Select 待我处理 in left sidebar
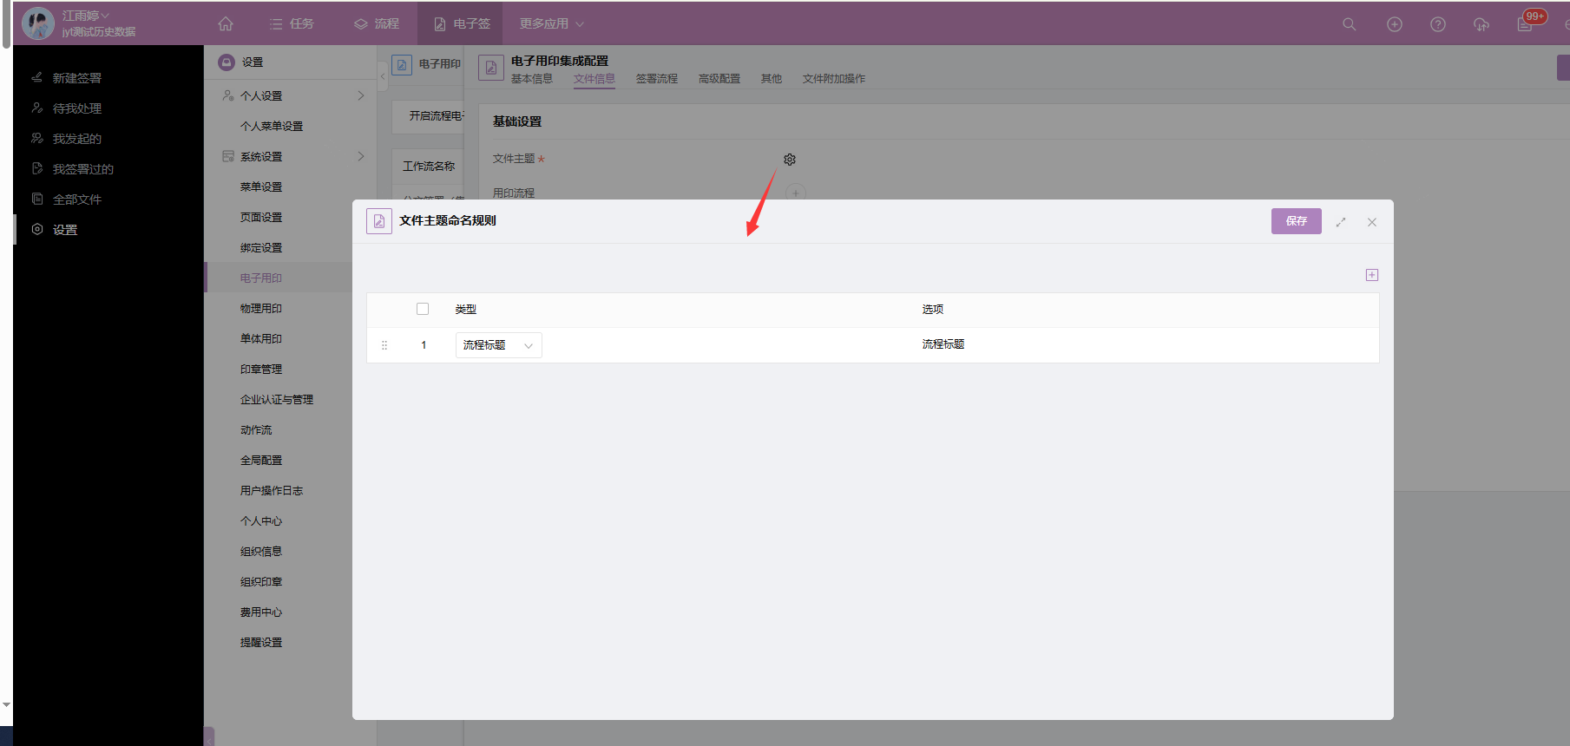The image size is (1570, 746). point(77,108)
